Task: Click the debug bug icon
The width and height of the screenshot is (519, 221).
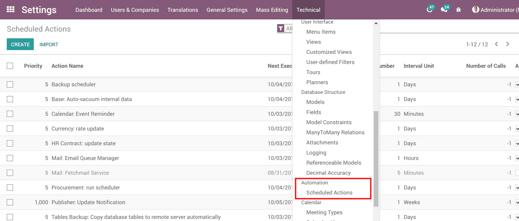Action: pyautogui.click(x=459, y=10)
